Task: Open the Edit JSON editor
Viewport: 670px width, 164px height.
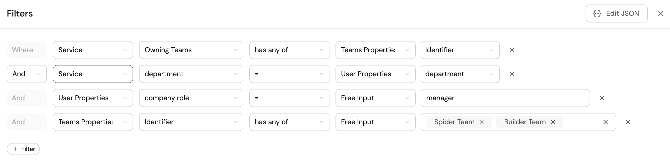Action: pos(616,13)
